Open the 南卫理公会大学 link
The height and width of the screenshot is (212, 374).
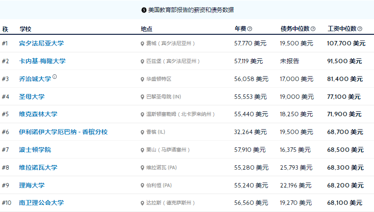[41, 203]
